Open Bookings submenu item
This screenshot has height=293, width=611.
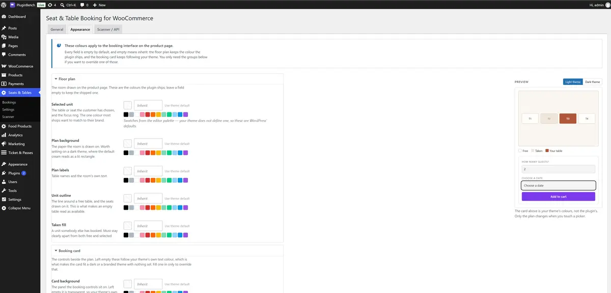click(x=9, y=102)
